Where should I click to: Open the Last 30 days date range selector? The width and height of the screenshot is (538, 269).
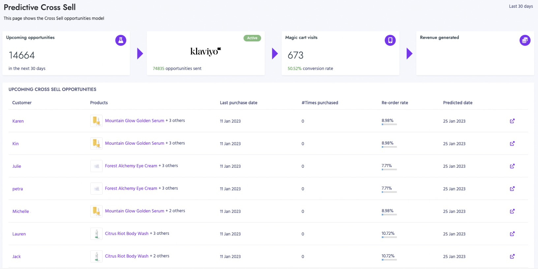click(521, 6)
